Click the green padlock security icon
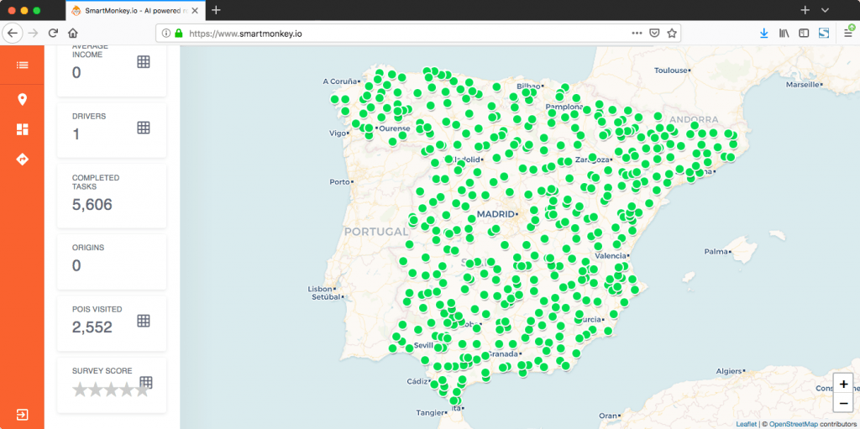 click(x=178, y=34)
